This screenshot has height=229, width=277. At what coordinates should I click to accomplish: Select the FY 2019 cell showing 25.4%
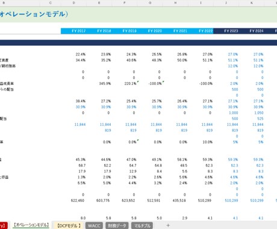click(x=131, y=101)
